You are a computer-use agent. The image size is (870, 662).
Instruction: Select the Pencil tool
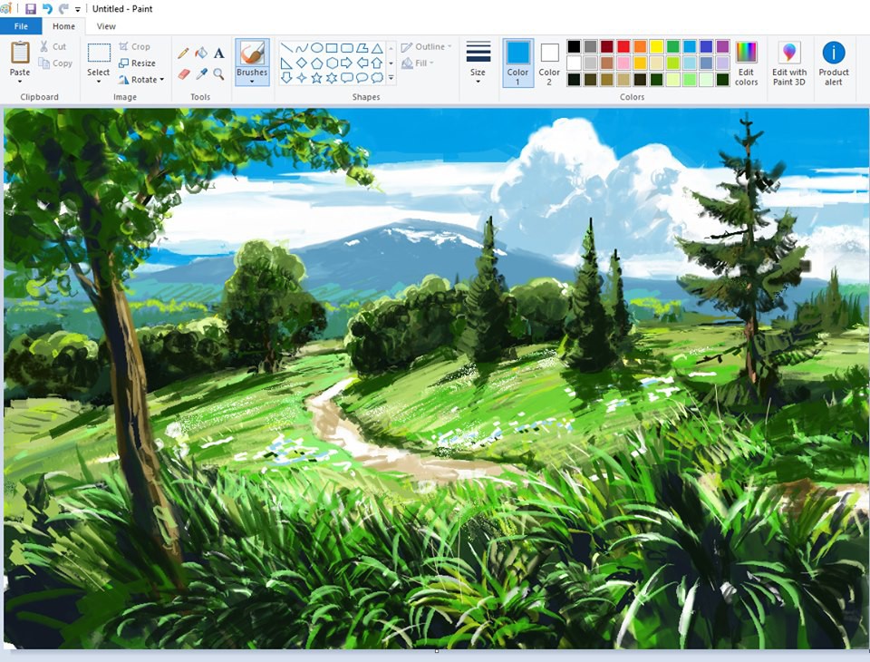click(184, 54)
